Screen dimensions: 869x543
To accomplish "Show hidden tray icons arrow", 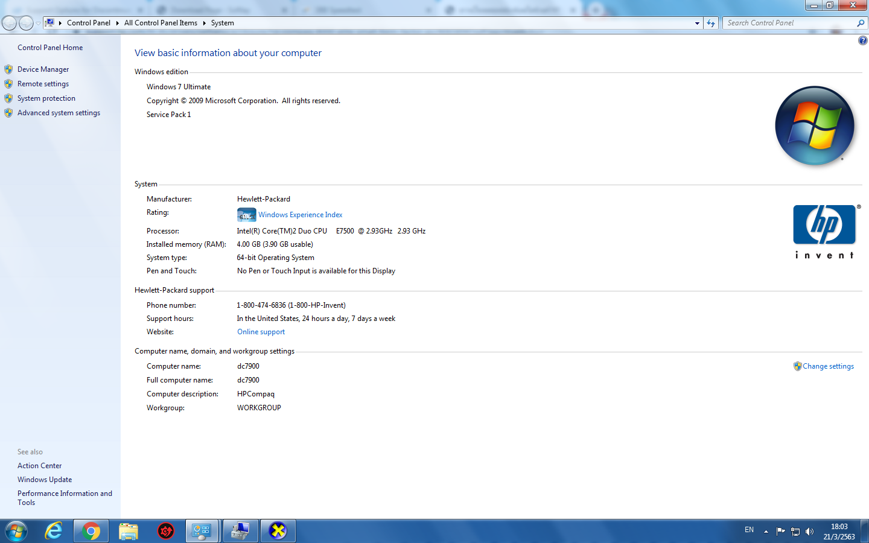I will 766,532.
